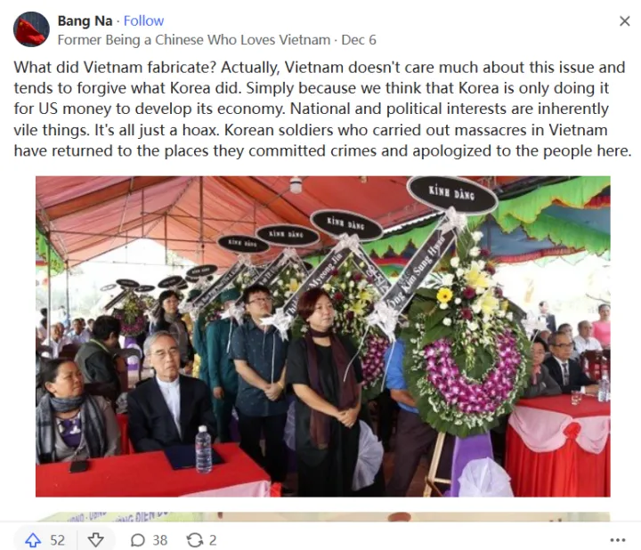
Task: Open the three-dot more options menu
Action: pyautogui.click(x=617, y=540)
